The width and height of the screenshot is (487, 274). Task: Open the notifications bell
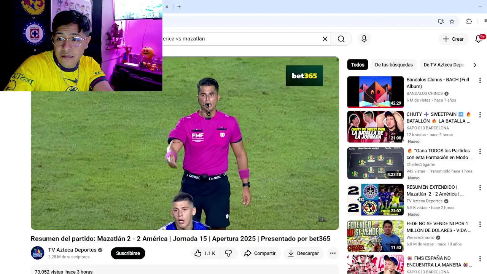click(479, 39)
